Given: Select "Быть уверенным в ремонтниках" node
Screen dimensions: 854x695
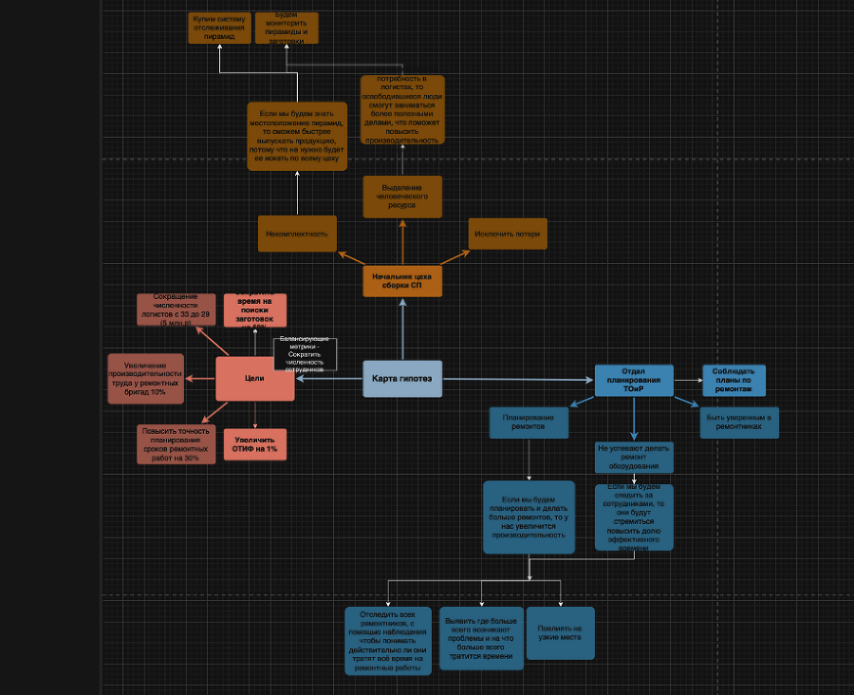Looking at the screenshot, I should tap(739, 423).
